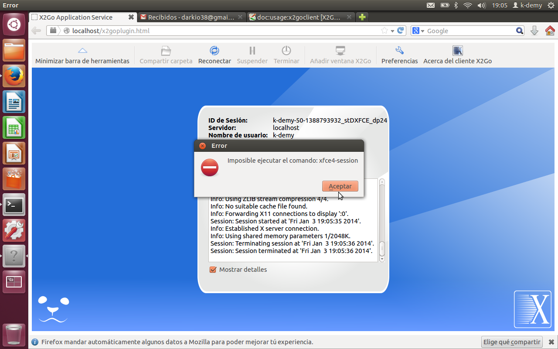This screenshot has height=349, width=558.
Task: Switch to doc:usage:x2goclient tab
Action: click(300, 17)
